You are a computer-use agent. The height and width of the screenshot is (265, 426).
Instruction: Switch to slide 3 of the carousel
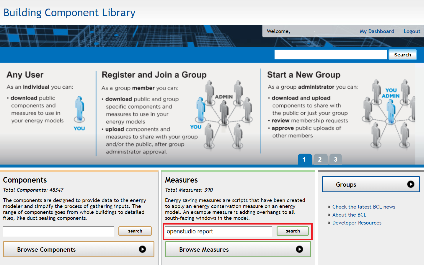click(335, 159)
